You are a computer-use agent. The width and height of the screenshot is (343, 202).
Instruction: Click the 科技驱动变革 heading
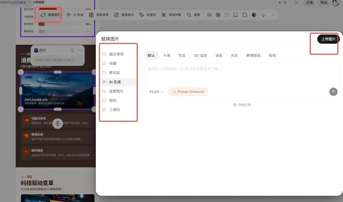37,183
